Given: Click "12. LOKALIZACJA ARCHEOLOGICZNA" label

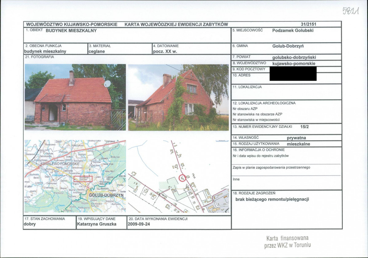Looking at the screenshot, I should coord(264,103).
